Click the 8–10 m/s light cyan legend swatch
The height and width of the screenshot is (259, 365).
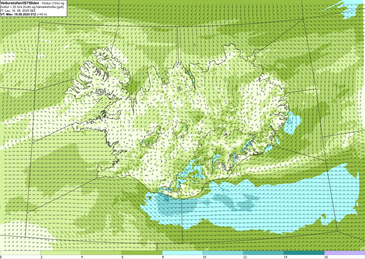(182, 253)
